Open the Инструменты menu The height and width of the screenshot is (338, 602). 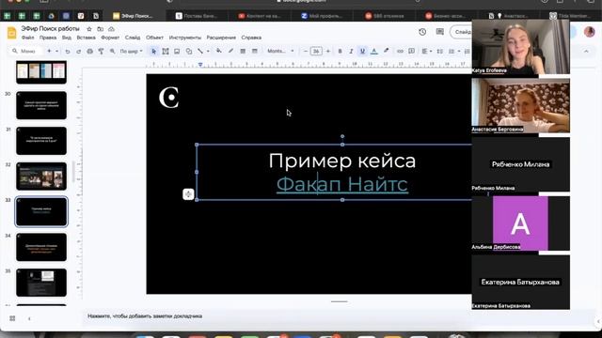pos(185,38)
